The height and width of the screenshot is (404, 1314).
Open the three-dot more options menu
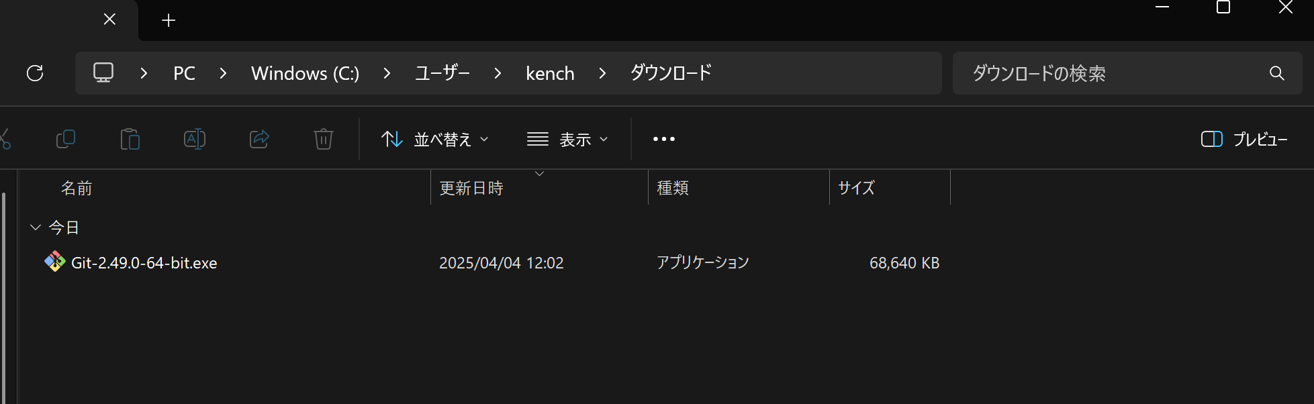coord(664,139)
